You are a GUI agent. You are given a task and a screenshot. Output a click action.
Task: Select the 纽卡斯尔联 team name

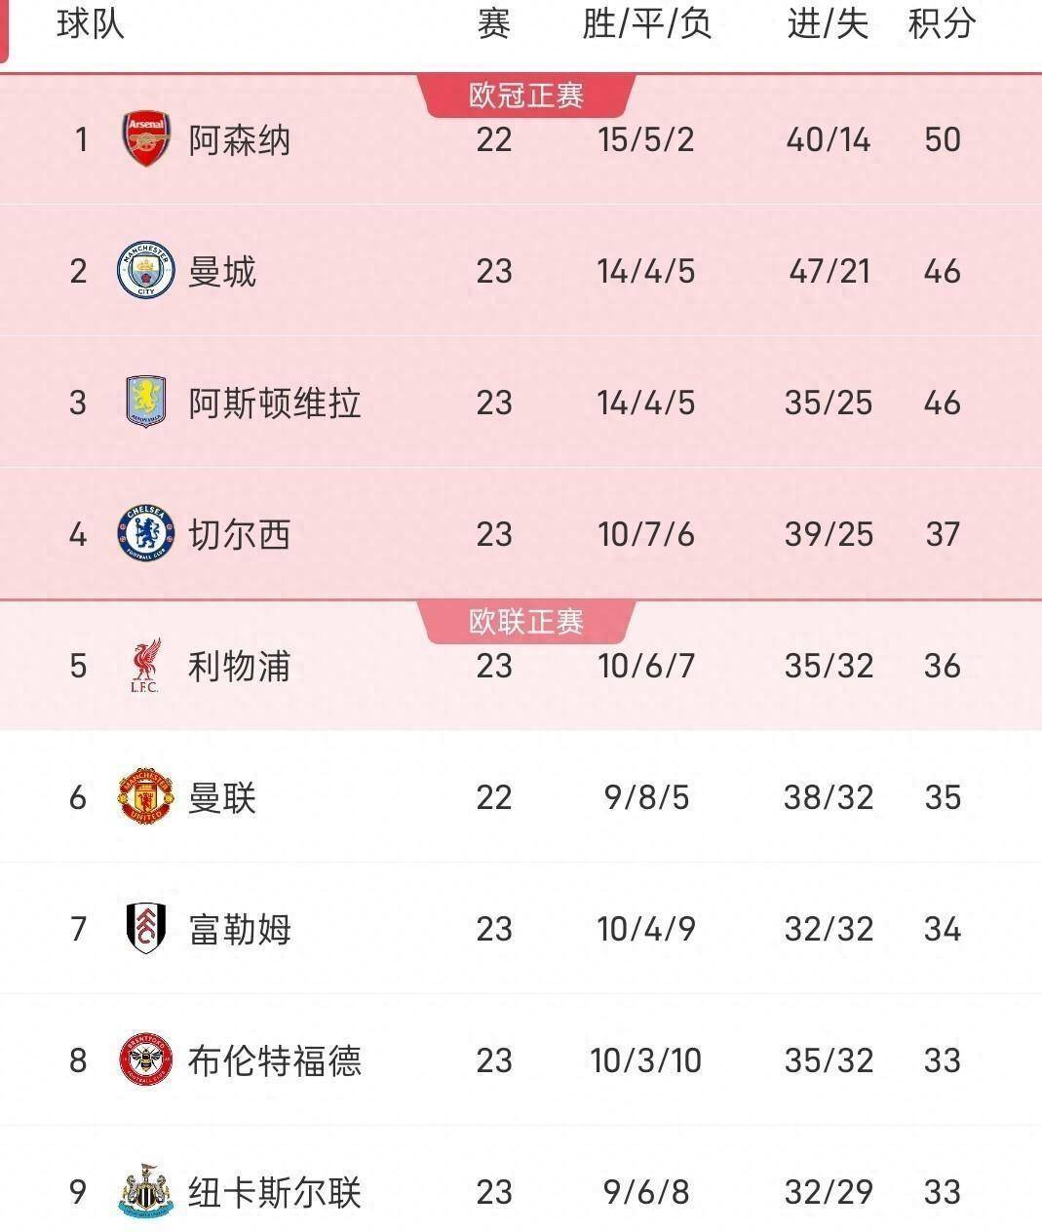(x=275, y=1192)
